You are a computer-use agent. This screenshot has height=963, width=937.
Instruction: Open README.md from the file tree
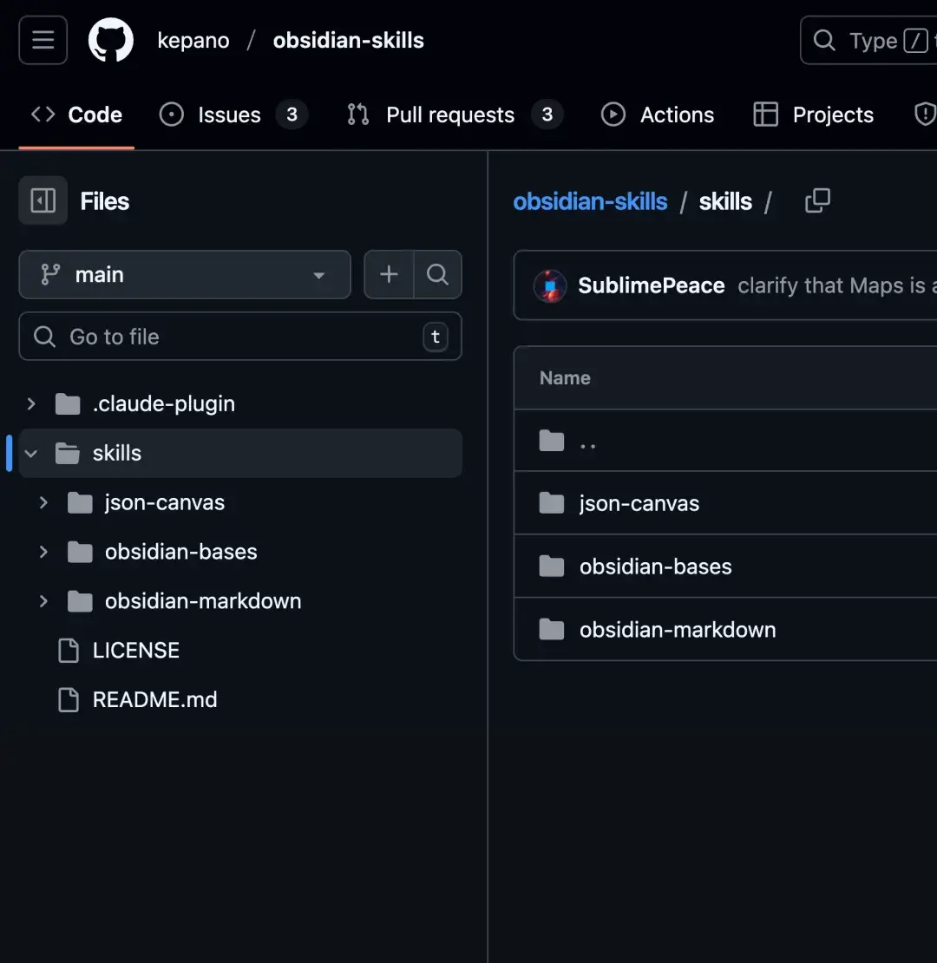(154, 699)
